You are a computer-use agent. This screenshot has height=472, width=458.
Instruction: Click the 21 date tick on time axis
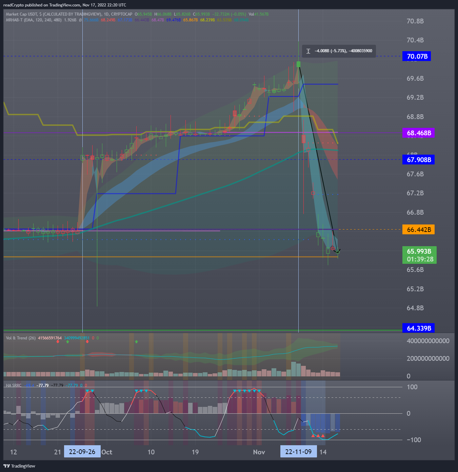pyautogui.click(x=58, y=452)
